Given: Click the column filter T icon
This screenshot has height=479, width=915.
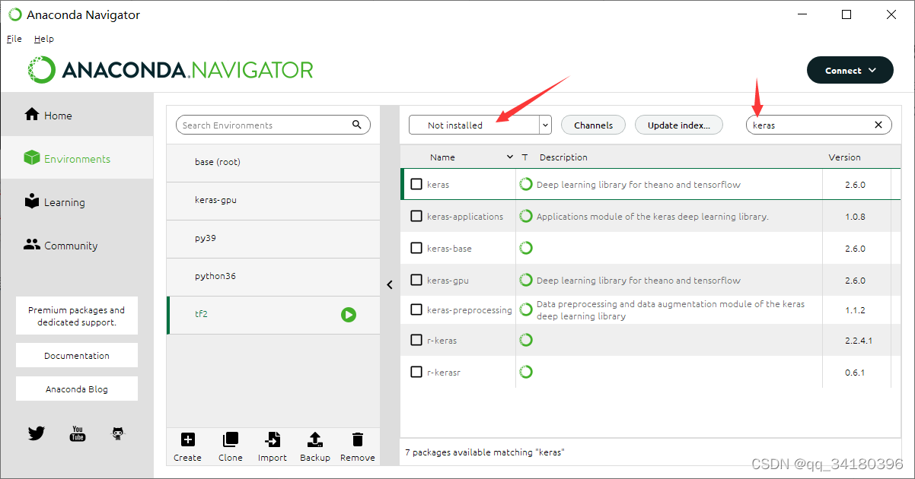Looking at the screenshot, I should click(524, 157).
